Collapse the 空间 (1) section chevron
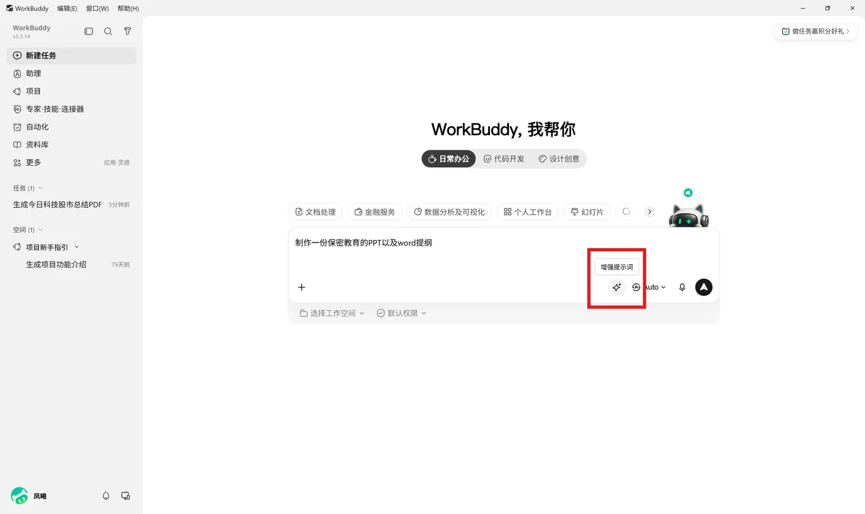The height and width of the screenshot is (514, 865). click(x=41, y=230)
